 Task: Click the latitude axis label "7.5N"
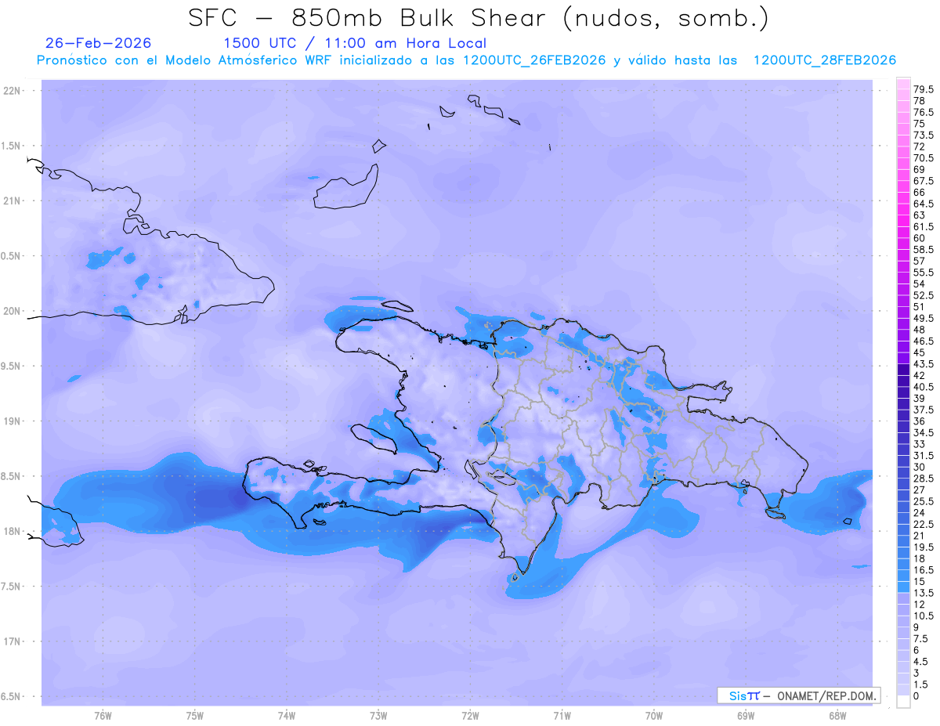click(x=11, y=587)
